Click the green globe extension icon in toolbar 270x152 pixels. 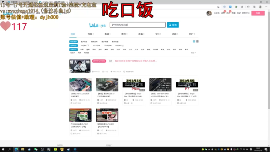click(236, 7)
